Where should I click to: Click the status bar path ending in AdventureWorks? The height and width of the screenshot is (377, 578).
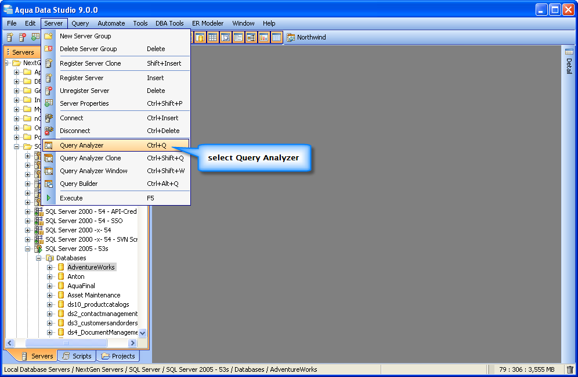(160, 369)
